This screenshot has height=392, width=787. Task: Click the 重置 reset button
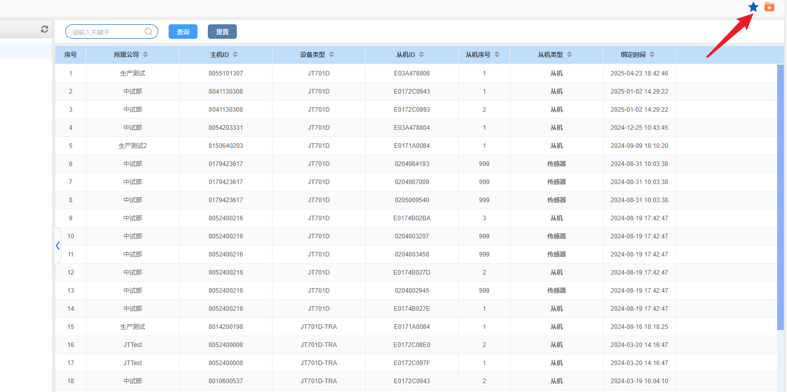click(222, 32)
